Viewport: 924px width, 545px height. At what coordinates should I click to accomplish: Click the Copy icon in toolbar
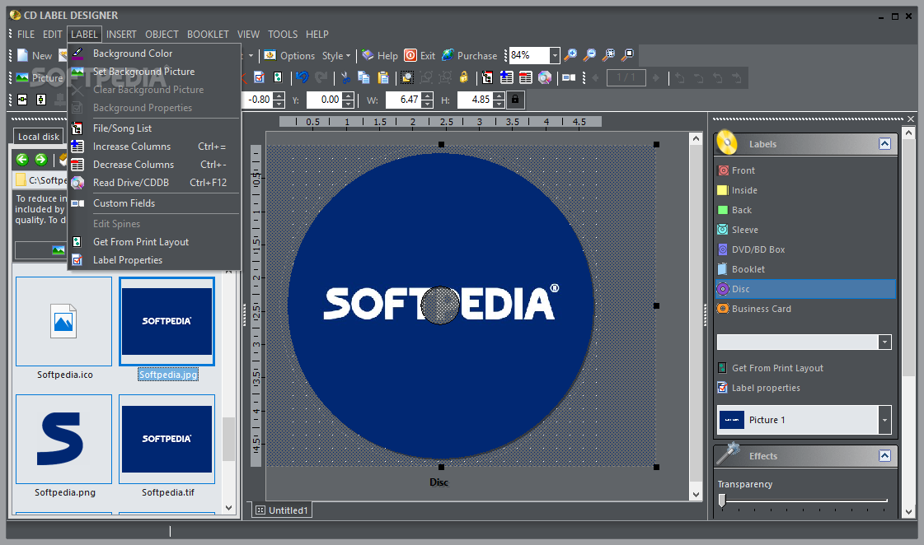tap(364, 77)
